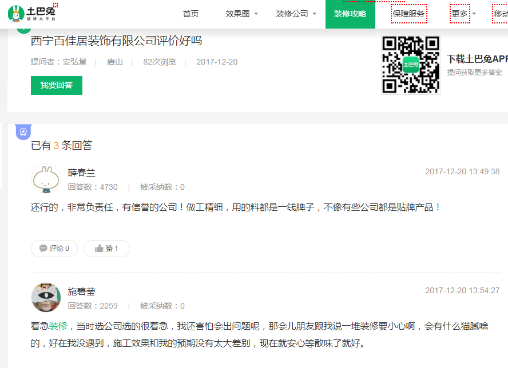Expand the 效果图 dropdown arrow
Viewport: 508px width, 368px height.
(x=256, y=14)
